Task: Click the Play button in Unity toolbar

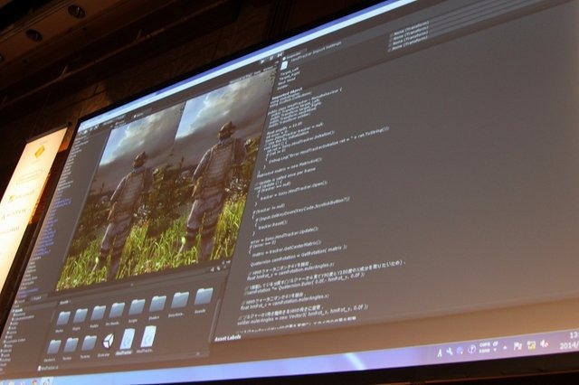Action: (263, 61)
